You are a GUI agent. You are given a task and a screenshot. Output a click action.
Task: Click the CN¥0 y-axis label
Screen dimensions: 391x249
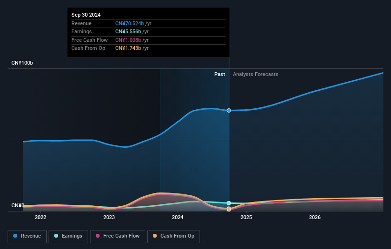[x=18, y=205]
